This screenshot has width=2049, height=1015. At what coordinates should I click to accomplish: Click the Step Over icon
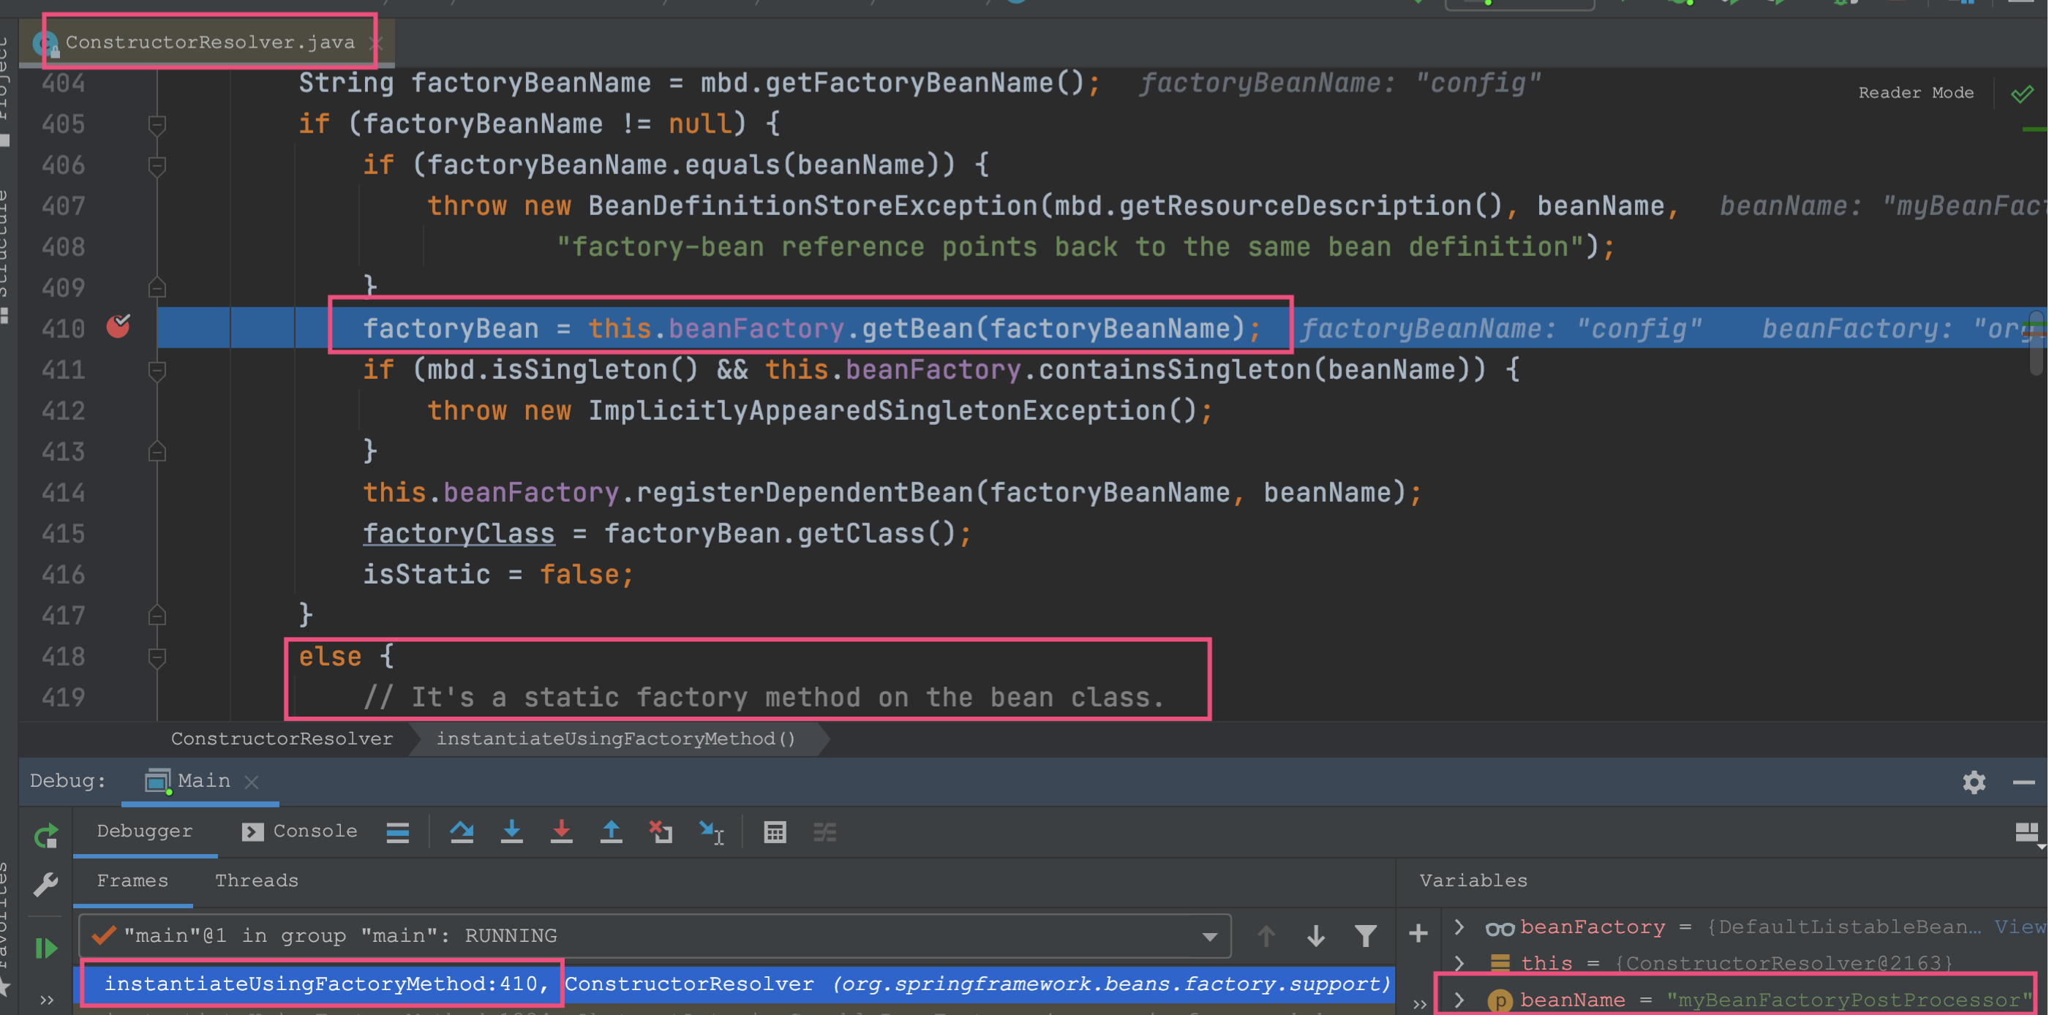(x=462, y=832)
